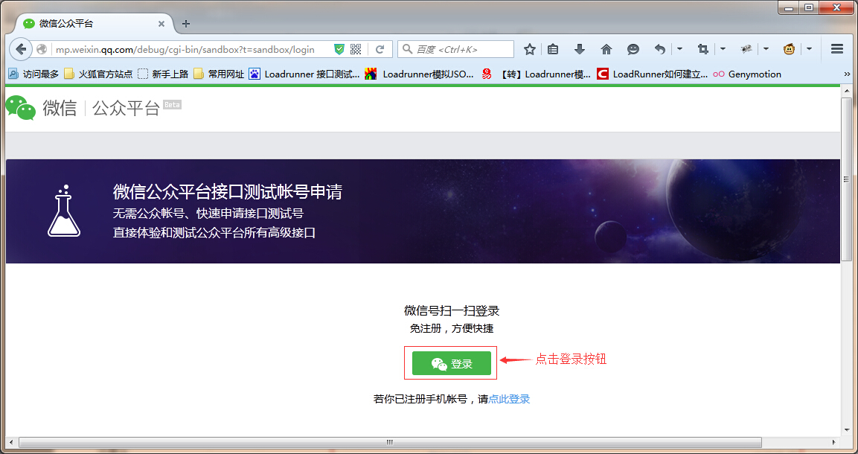This screenshot has width=858, height=454.
Task: Click the browser back arrow button
Action: (x=21, y=49)
